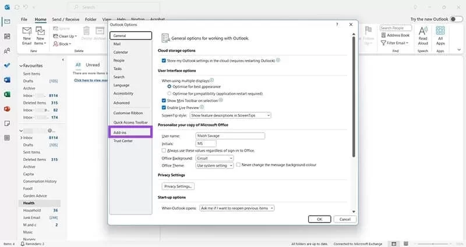Open the Office Theme dropdown
The image size is (466, 247).
pyautogui.click(x=214, y=165)
